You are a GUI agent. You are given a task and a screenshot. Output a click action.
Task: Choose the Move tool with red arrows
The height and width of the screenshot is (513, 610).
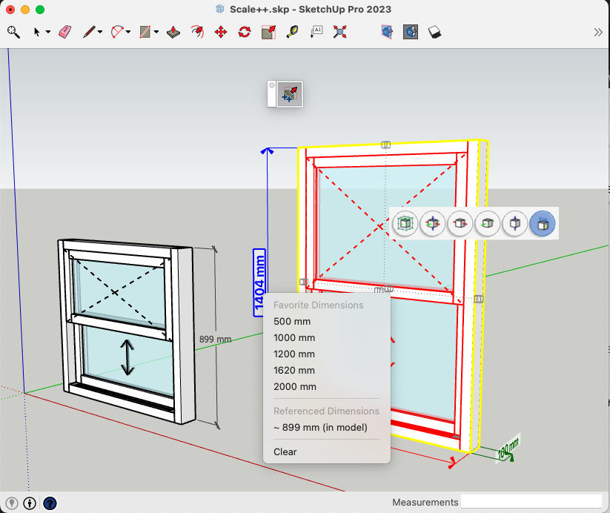[220, 32]
